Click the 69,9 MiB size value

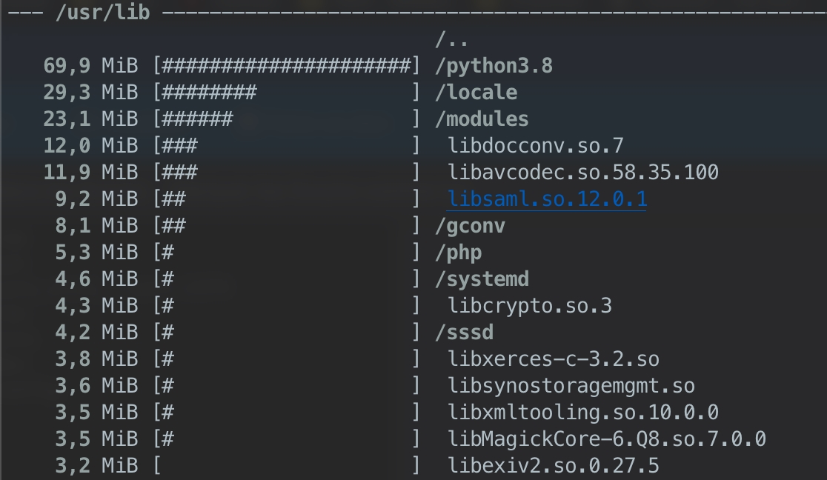(x=90, y=67)
